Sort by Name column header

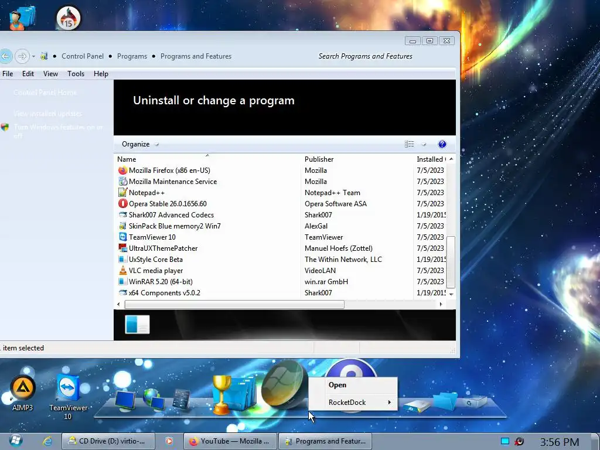[x=207, y=159]
